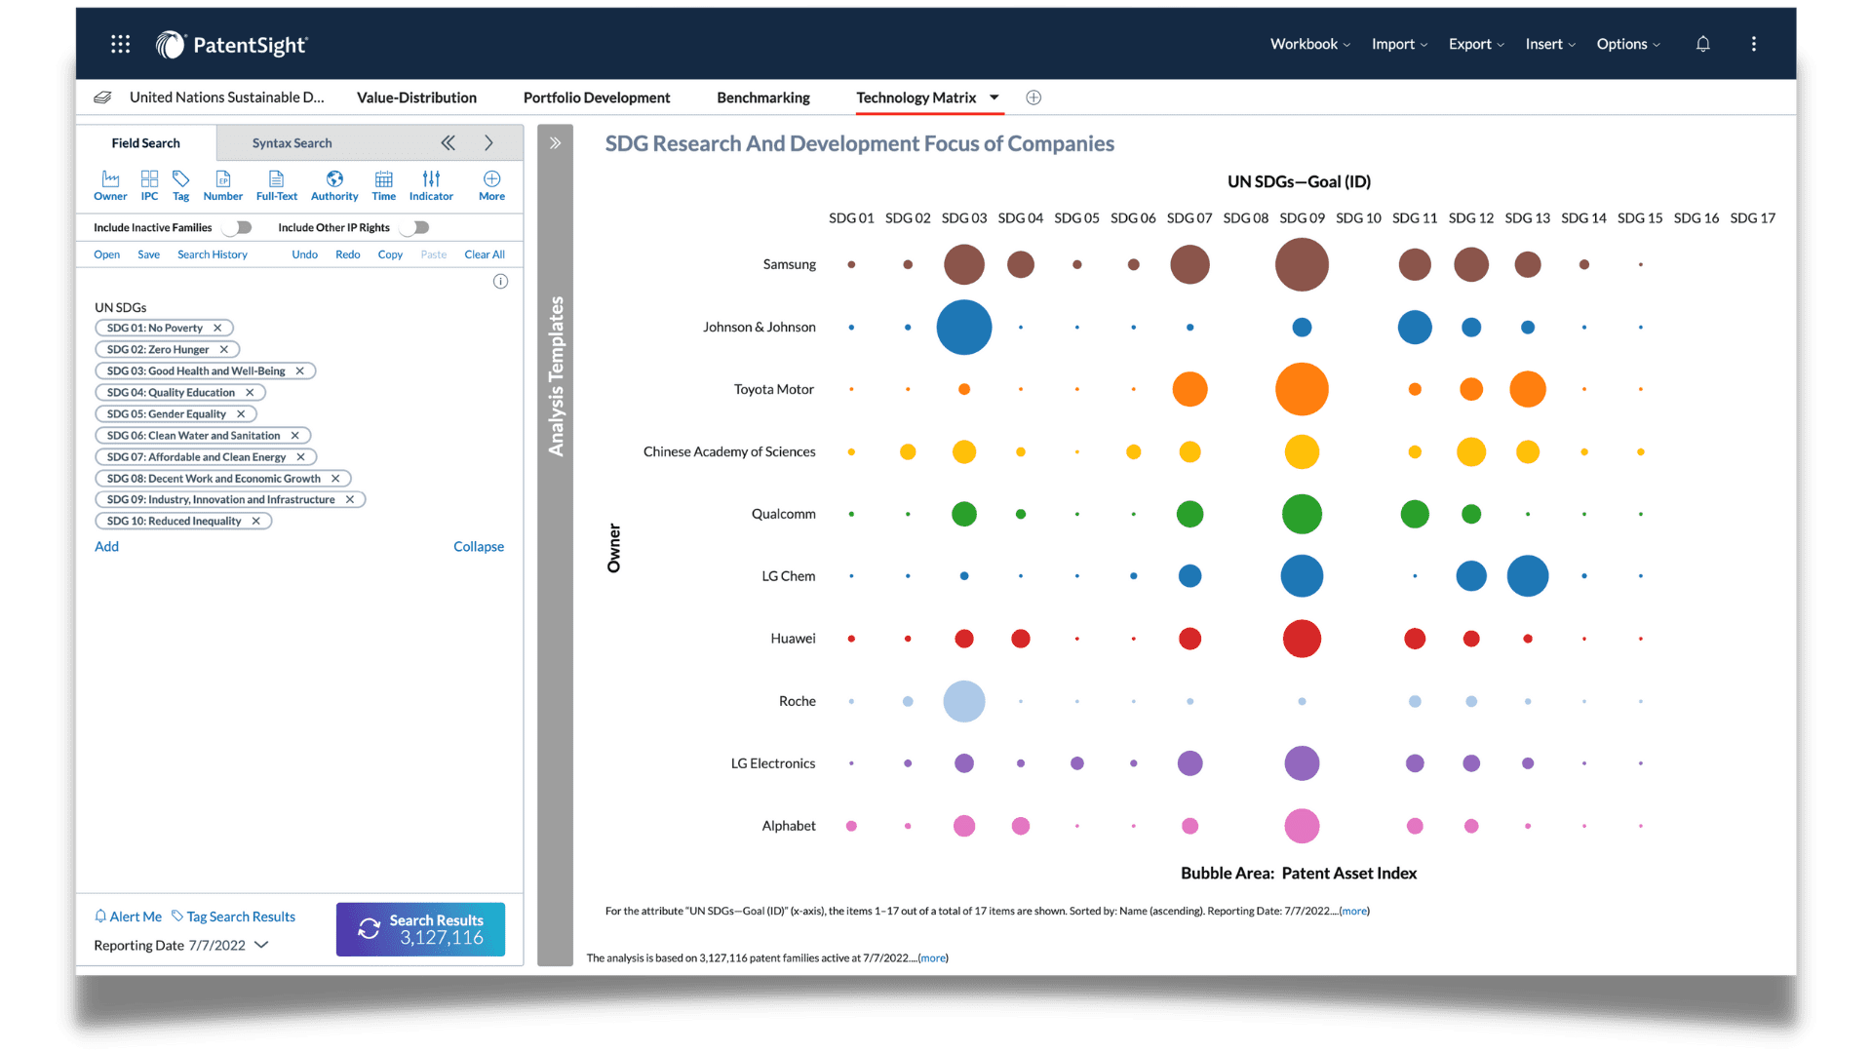Remove SDG 08: Decent Work tag

[335, 479]
